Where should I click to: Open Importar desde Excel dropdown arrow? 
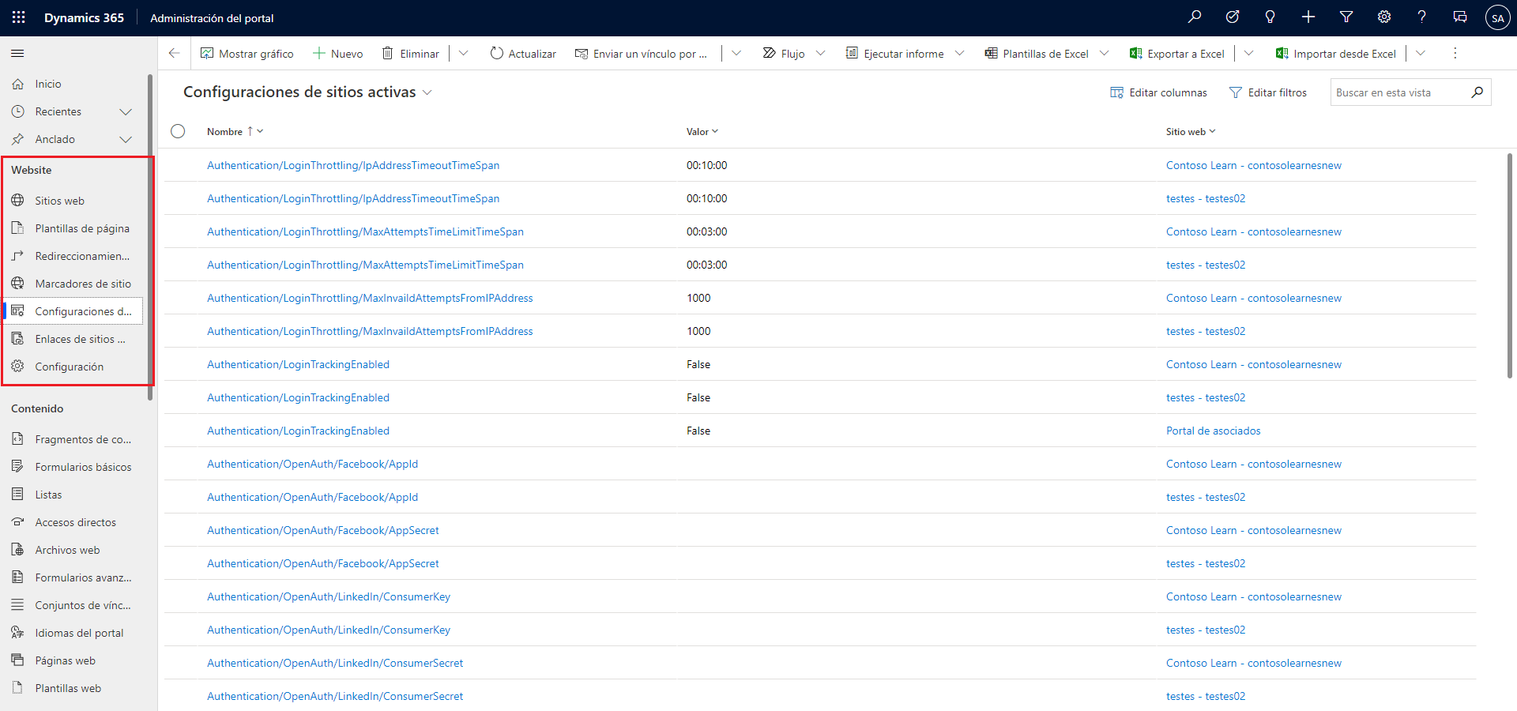1421,53
